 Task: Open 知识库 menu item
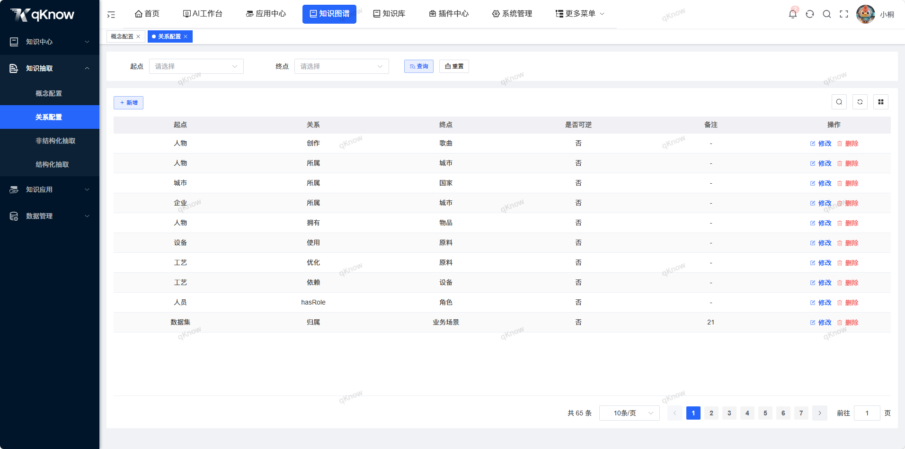(x=389, y=14)
